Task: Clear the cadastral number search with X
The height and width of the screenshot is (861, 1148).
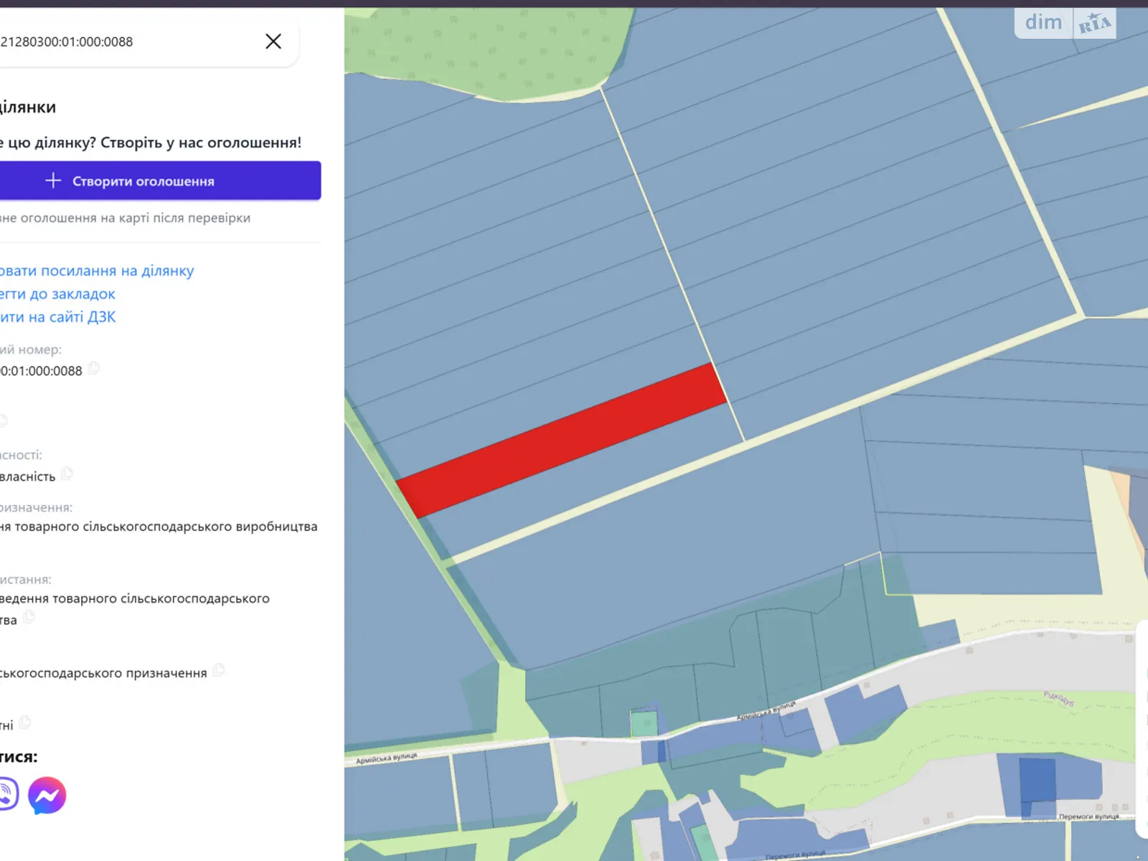Action: click(273, 42)
